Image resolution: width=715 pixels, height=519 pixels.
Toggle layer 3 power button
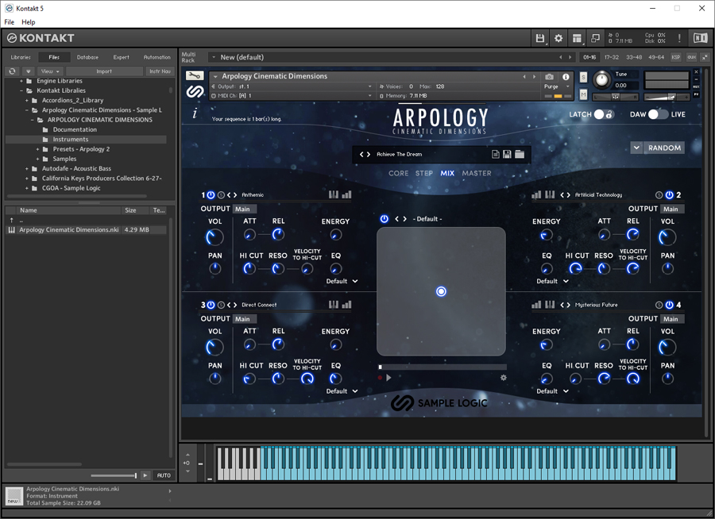tap(211, 305)
